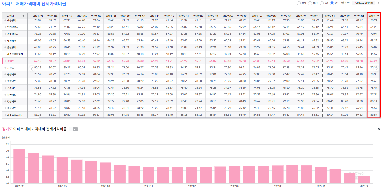The image size is (383, 189).
Task: Expand the 전라남도 row
Action: [x=5, y=95]
